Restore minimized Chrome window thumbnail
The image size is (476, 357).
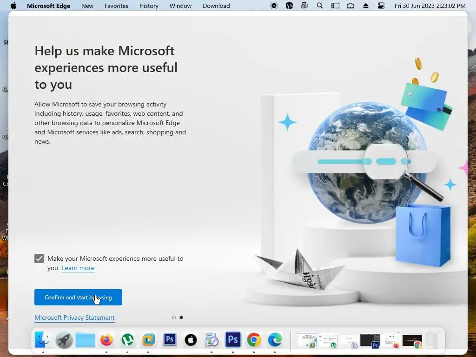tap(412, 340)
